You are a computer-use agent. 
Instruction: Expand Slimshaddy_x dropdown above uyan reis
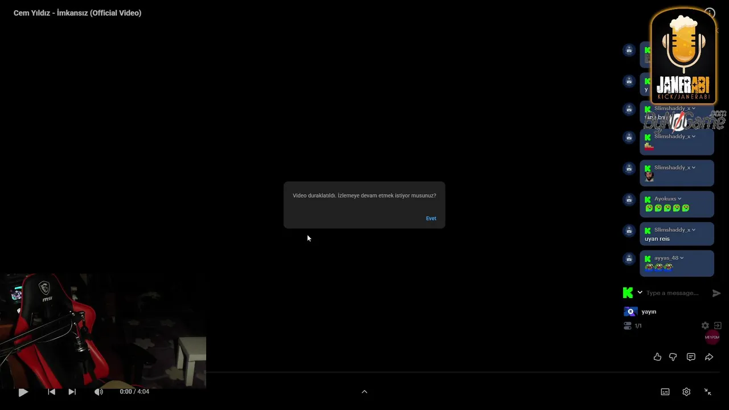pos(694,229)
